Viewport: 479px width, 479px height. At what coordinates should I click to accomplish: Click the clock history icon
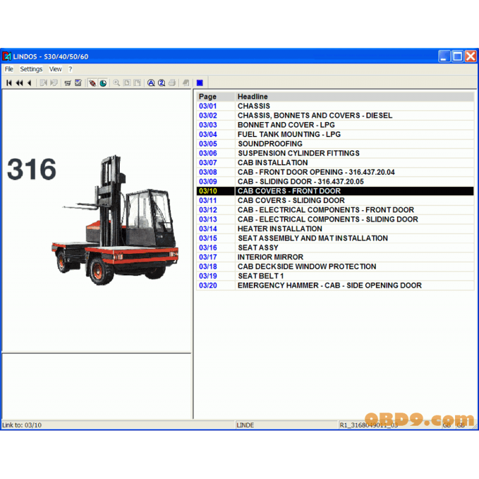click(x=103, y=83)
